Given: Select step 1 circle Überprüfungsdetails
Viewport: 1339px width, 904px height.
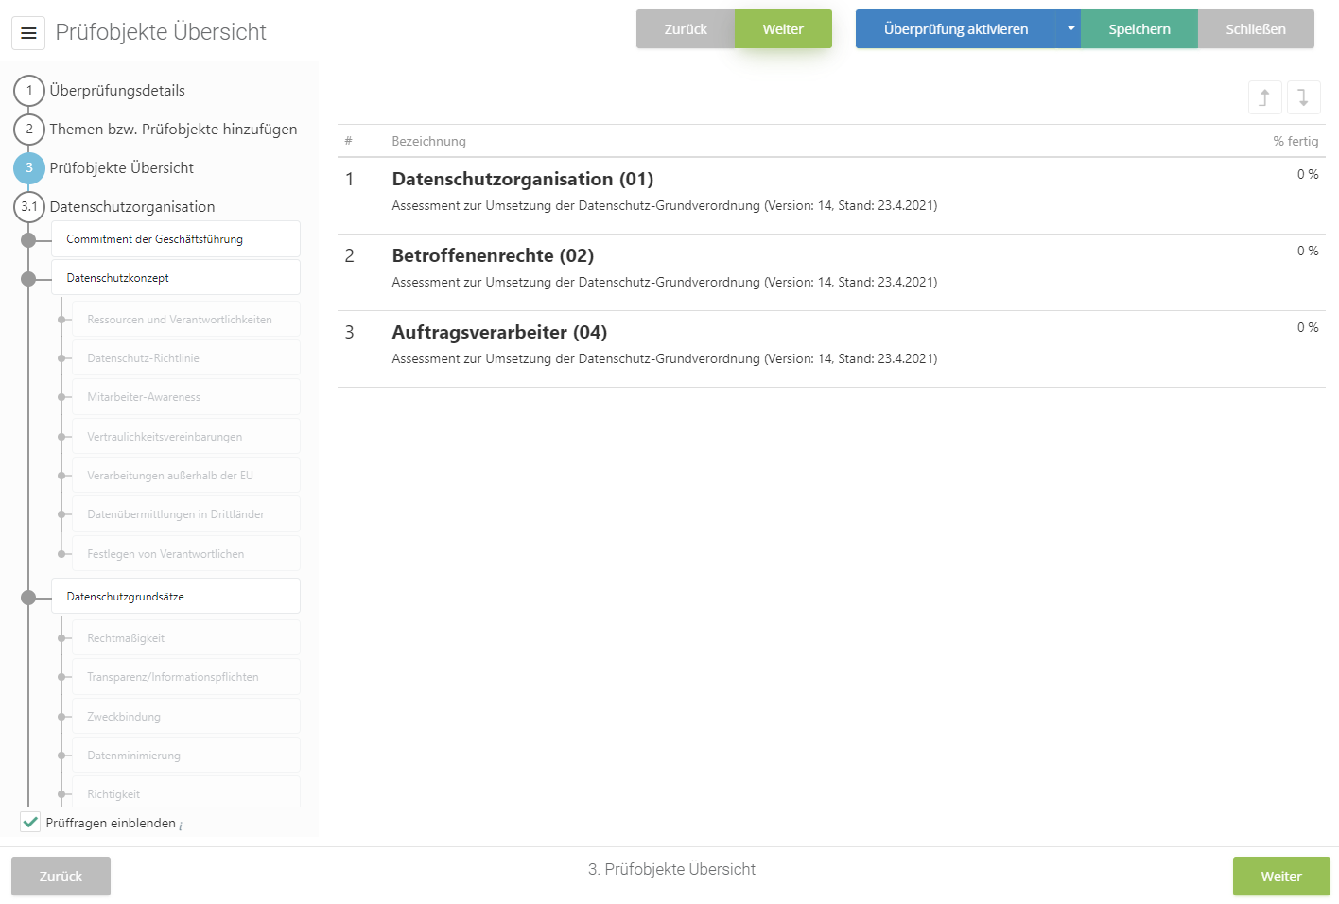Looking at the screenshot, I should [x=29, y=91].
